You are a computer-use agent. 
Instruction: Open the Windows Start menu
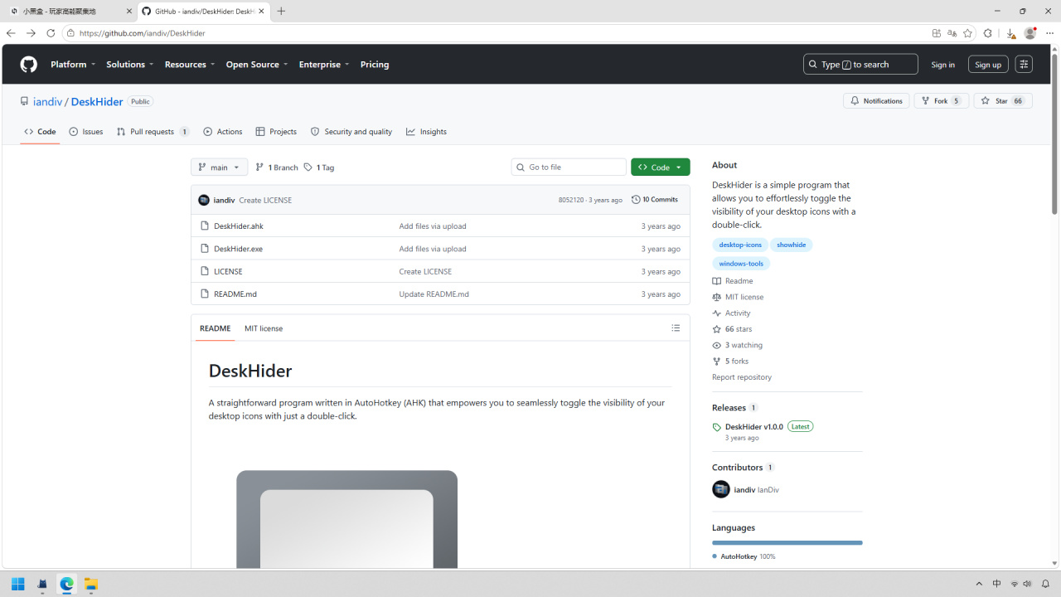pyautogui.click(x=18, y=585)
